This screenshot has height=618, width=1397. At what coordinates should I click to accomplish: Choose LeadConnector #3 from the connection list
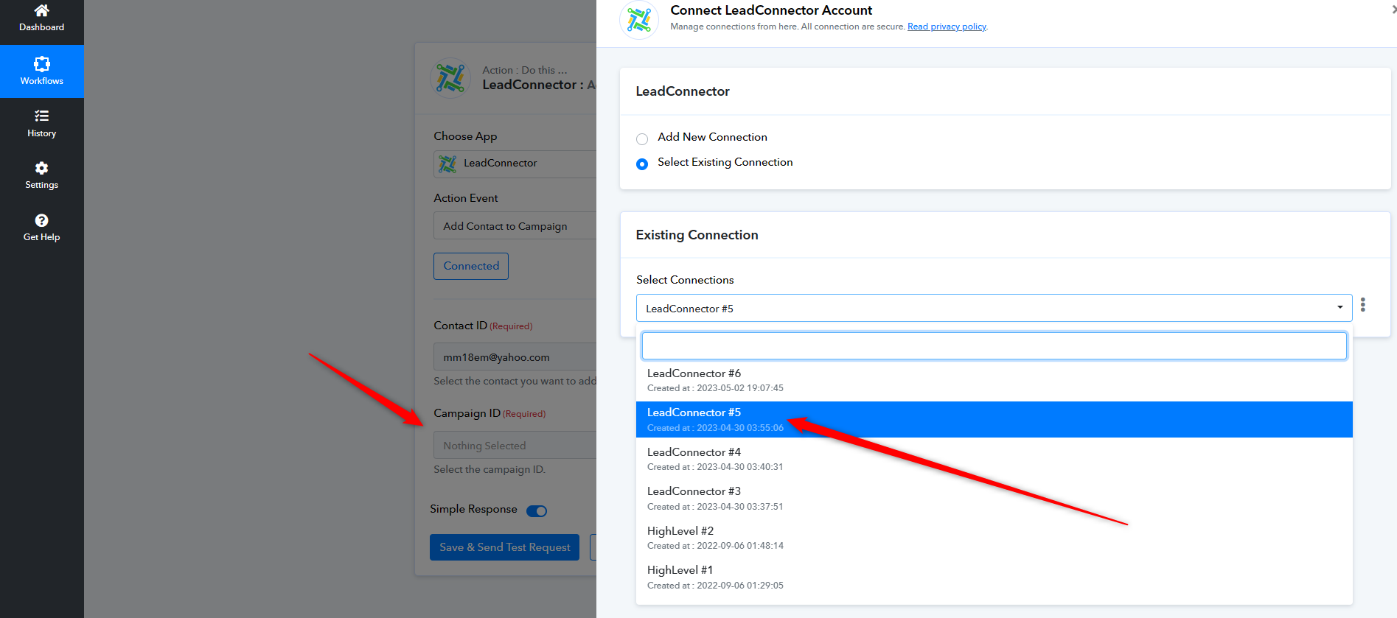[x=994, y=499]
